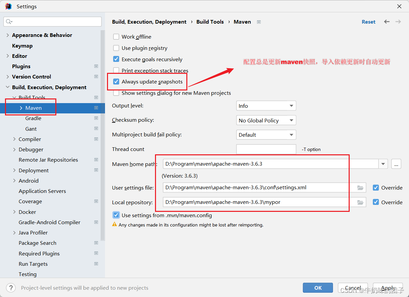Image resolution: width=409 pixels, height=297 pixels.
Task: Expand the Editor section
Action: click(8, 56)
